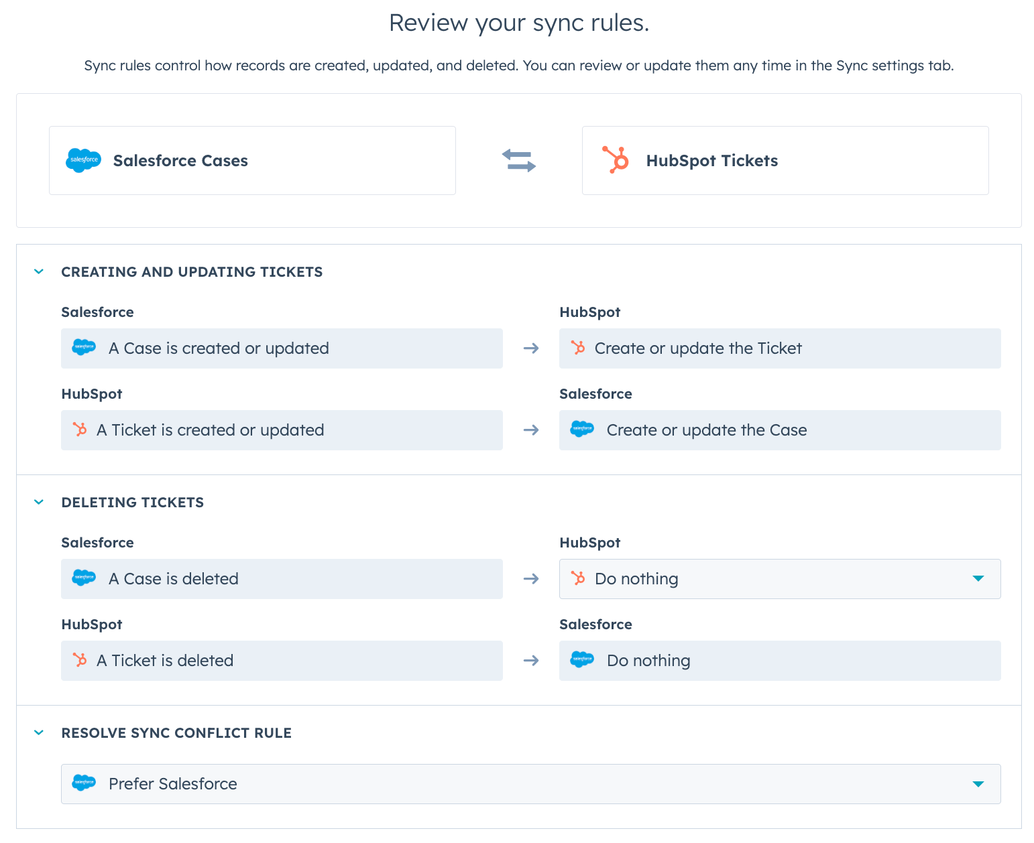Click the 'Create or update the Case' rule field

[x=779, y=430]
